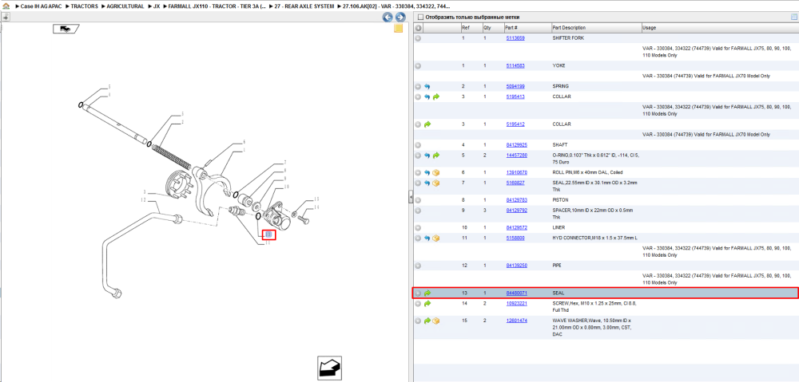This screenshot has height=382, width=799.
Task: Click the HYD CONNECTOR description text
Action: [x=594, y=238]
